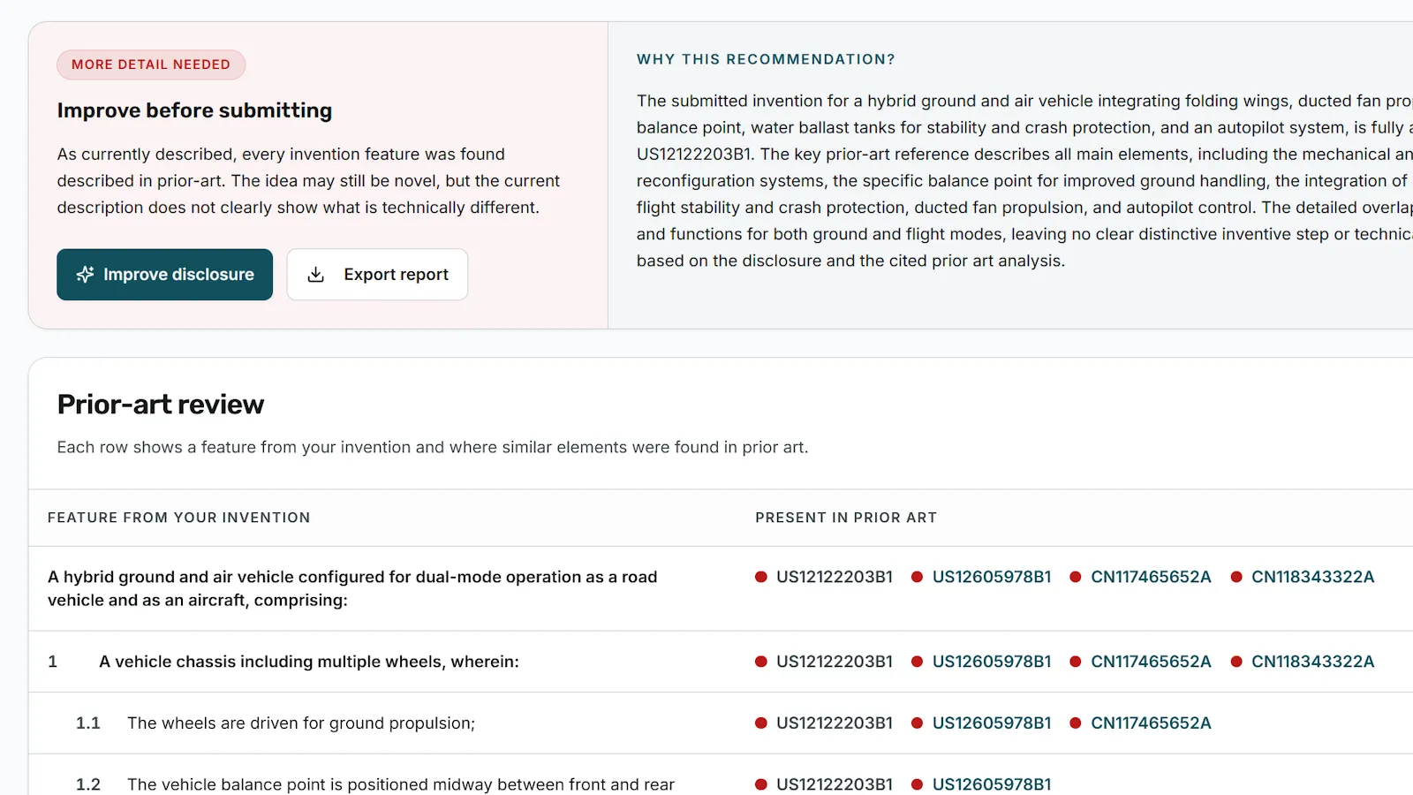This screenshot has height=795, width=1413.
Task: Click the 'WHY THIS RECOMMENDATION?' heading
Action: 766,59
